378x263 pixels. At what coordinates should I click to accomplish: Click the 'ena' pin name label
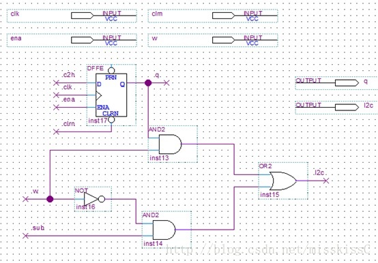tap(16, 38)
